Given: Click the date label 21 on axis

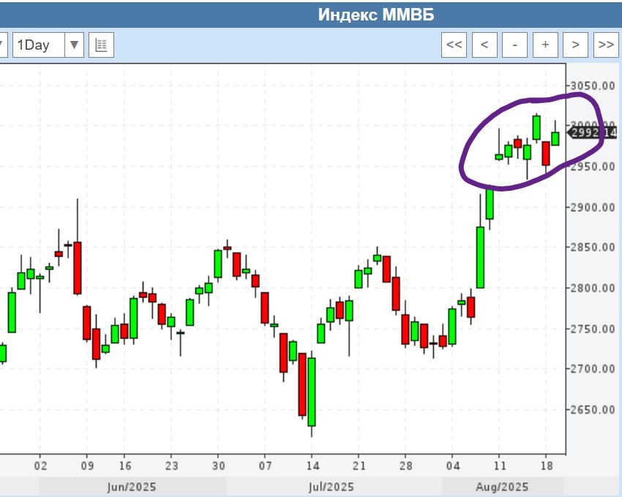Looking at the screenshot, I should coord(359,466).
